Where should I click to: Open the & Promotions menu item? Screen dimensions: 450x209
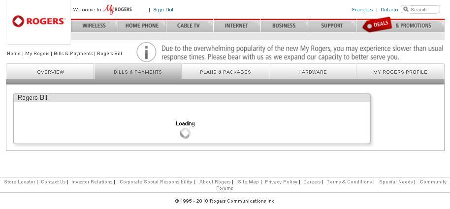413,26
